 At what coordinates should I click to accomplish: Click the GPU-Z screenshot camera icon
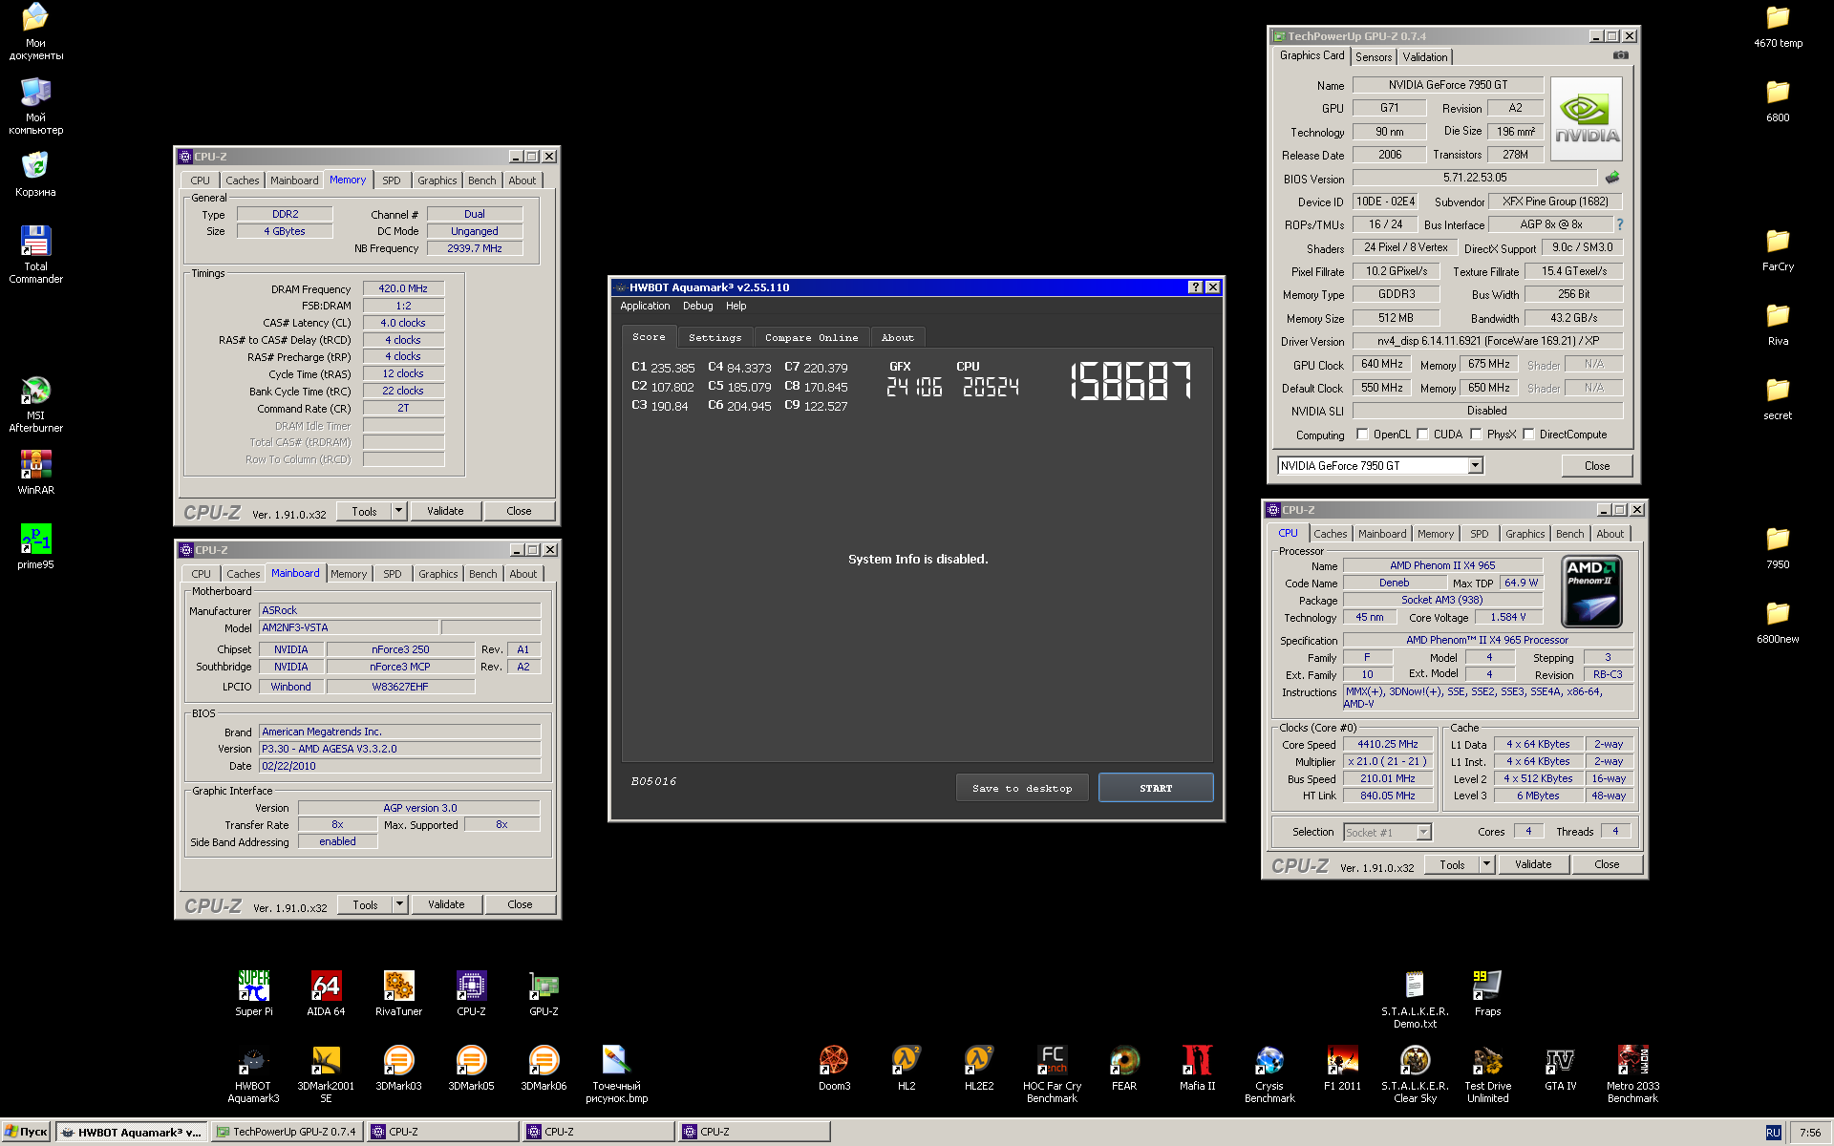point(1621,55)
